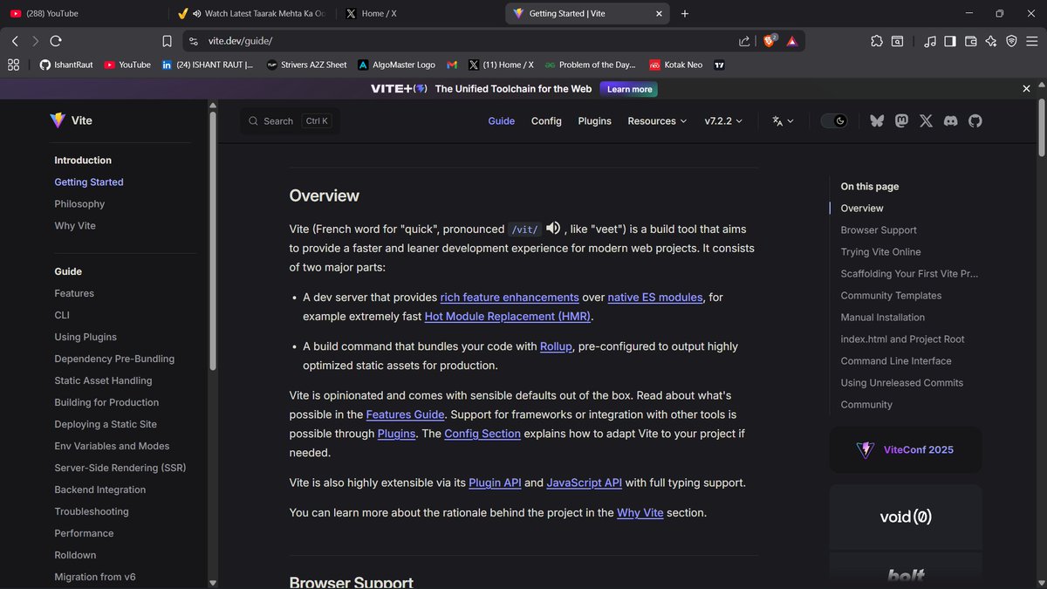Open site settings icon beside vite.dev URL
The image size is (1047, 589).
[x=192, y=41]
